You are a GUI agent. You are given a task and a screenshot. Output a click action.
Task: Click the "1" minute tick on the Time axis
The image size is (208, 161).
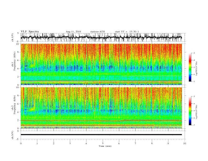(37, 143)
